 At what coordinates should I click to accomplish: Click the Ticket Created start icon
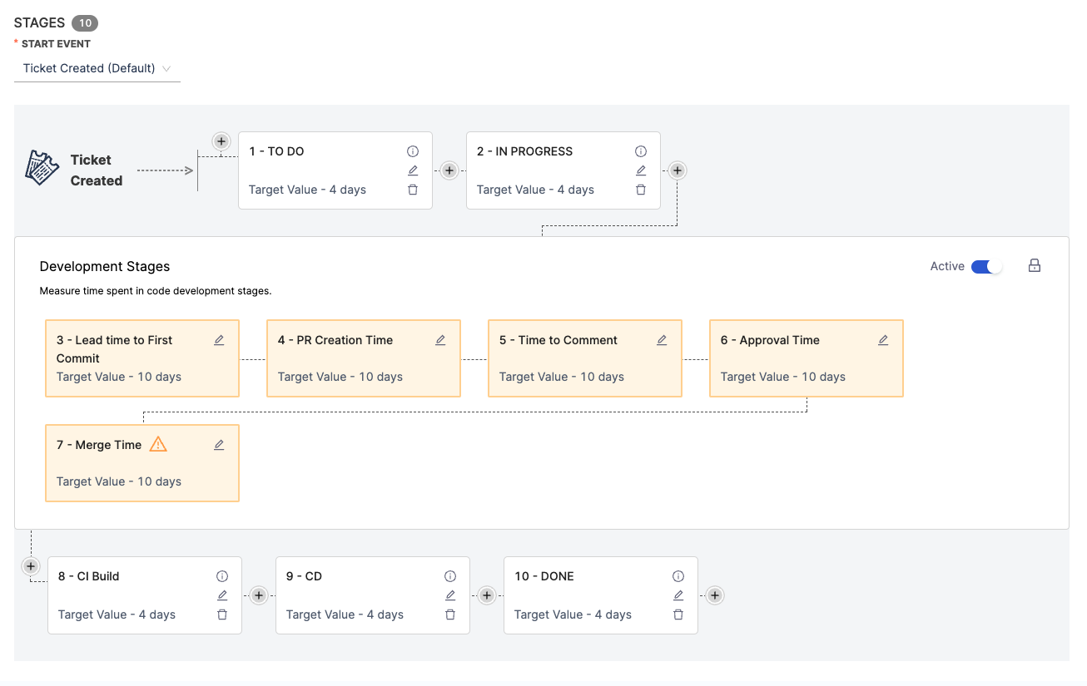tap(42, 169)
